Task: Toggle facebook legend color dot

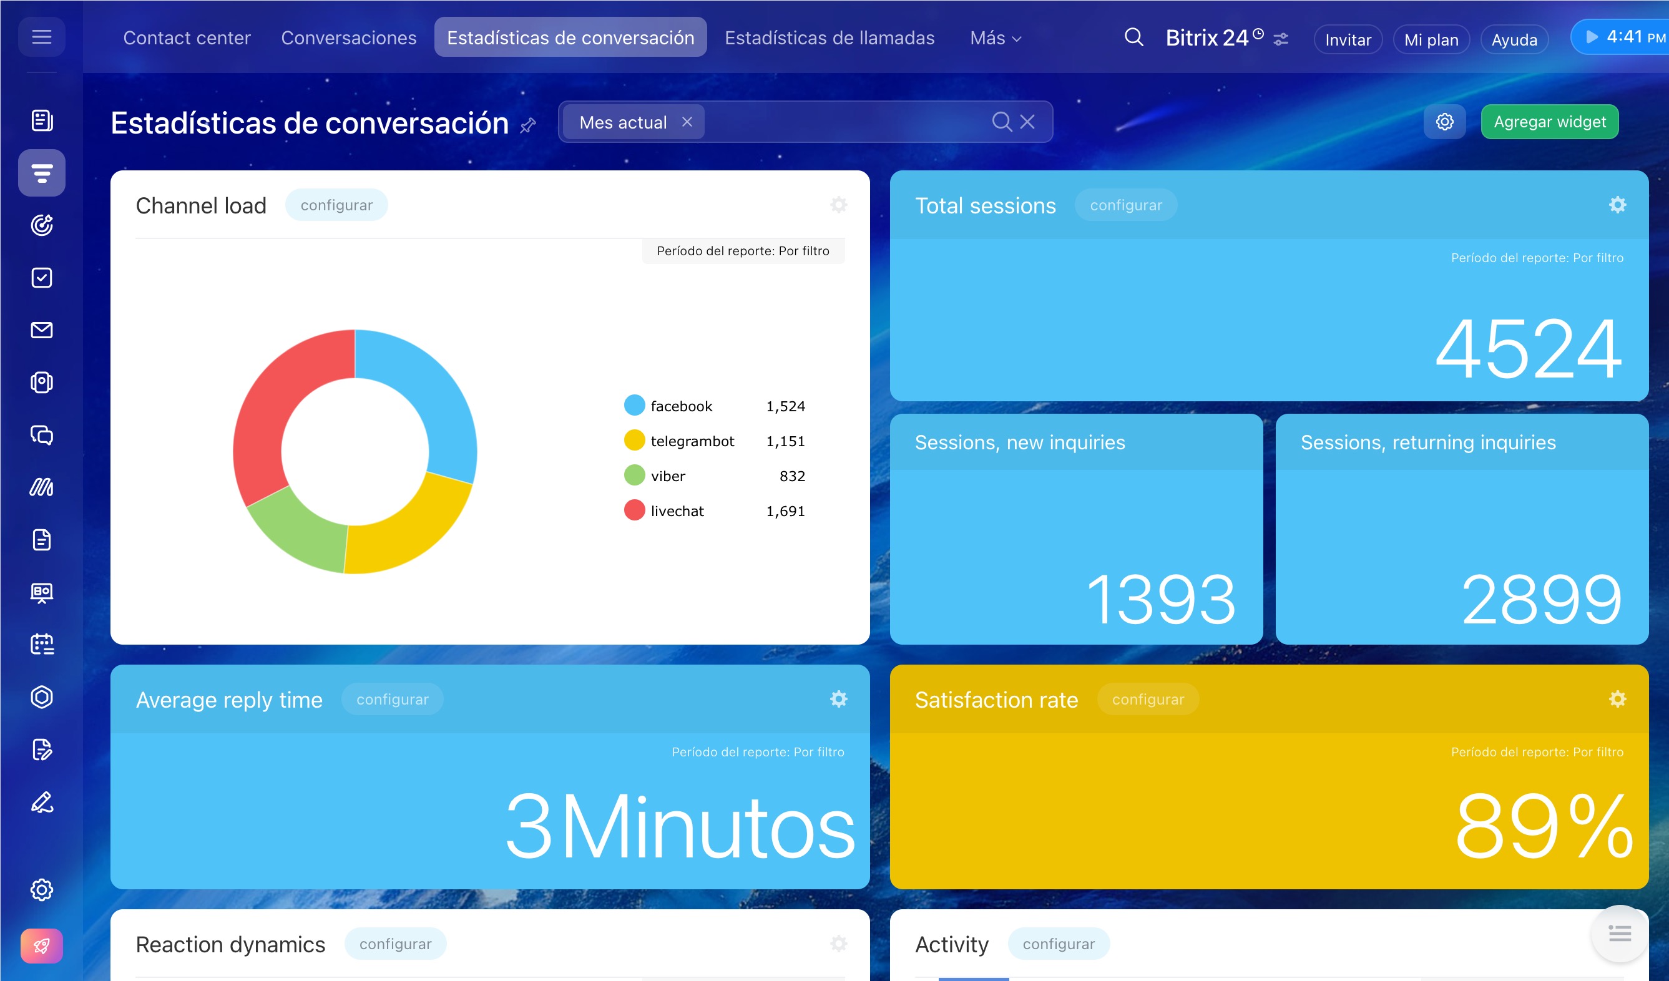Action: click(x=634, y=406)
